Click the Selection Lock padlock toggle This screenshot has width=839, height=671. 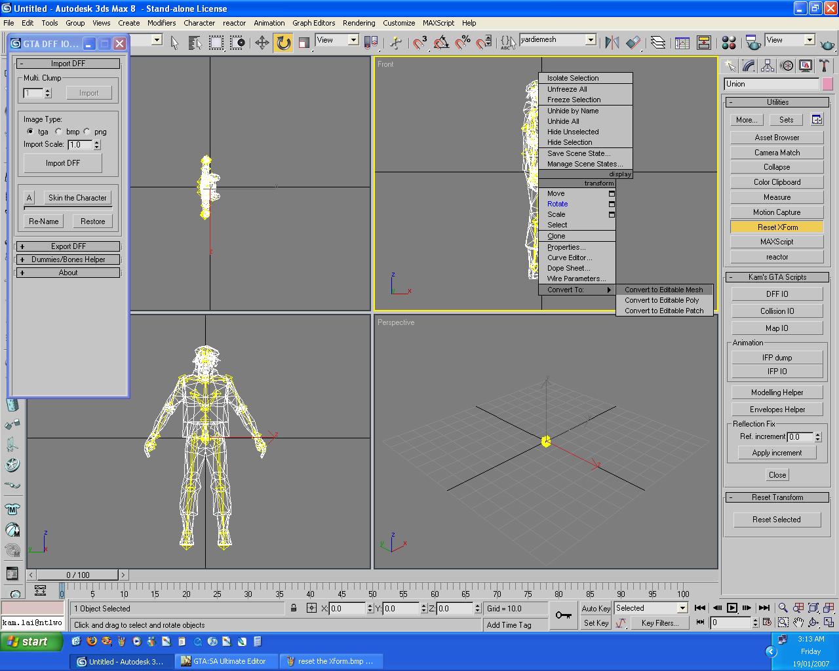(294, 609)
